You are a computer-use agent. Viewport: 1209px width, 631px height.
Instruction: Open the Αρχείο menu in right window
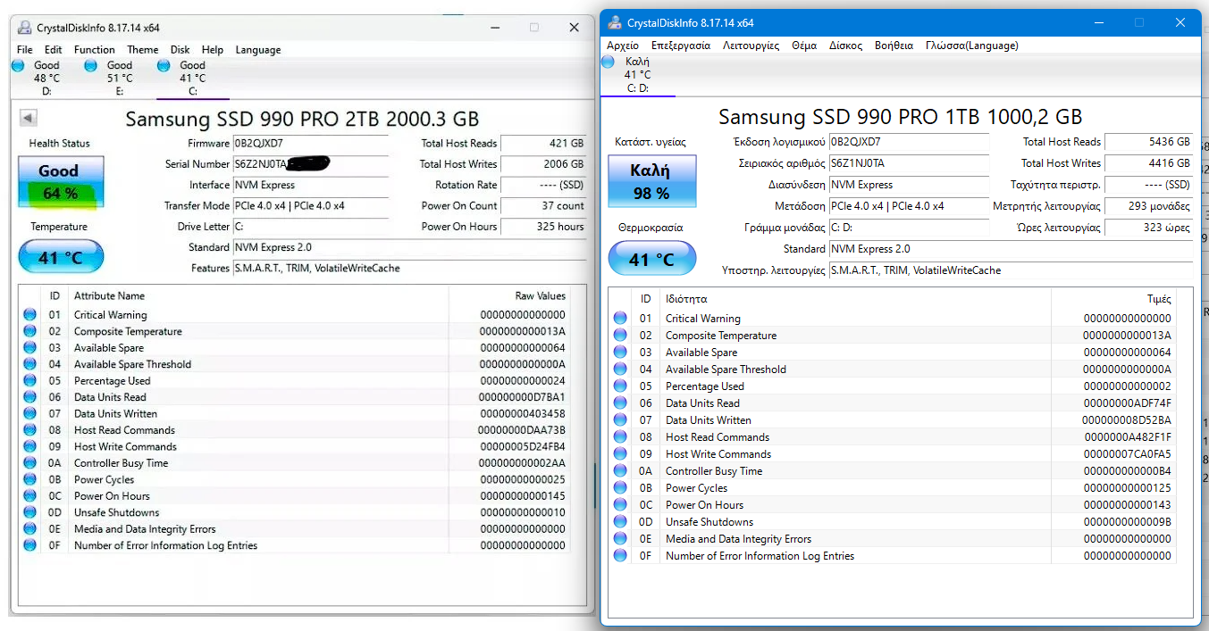pyautogui.click(x=623, y=46)
